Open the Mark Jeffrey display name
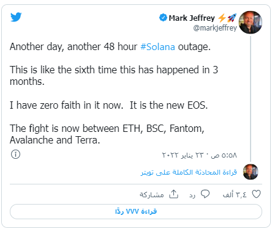The height and width of the screenshot is (229, 272). coord(192,18)
